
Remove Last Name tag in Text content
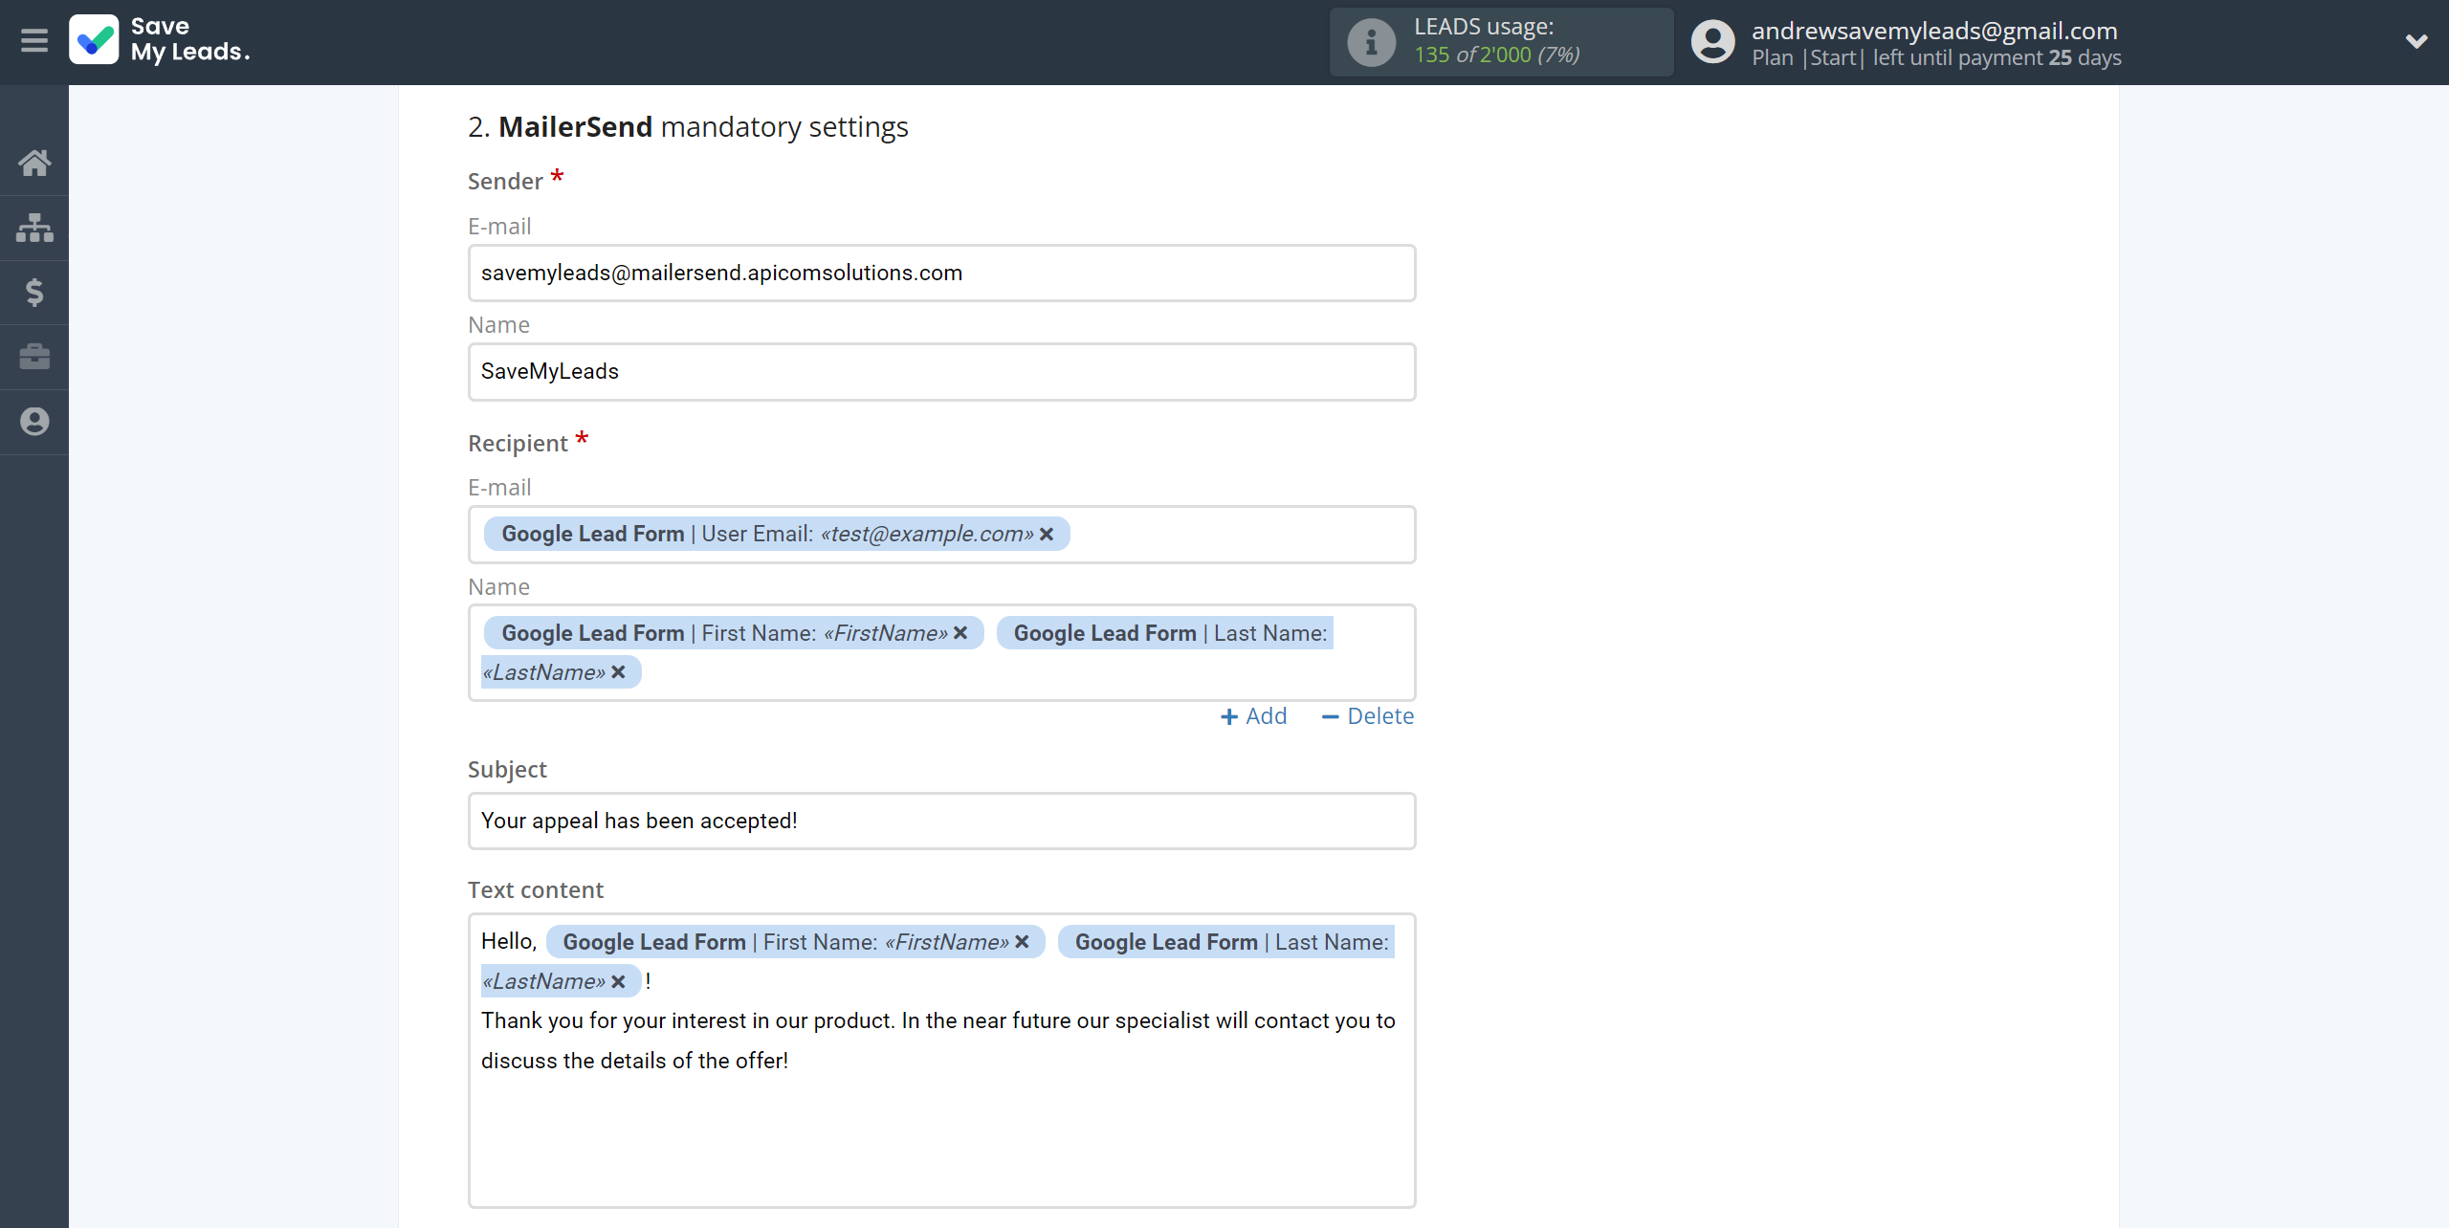click(x=618, y=981)
